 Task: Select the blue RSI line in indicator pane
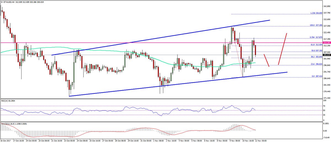[128, 110]
